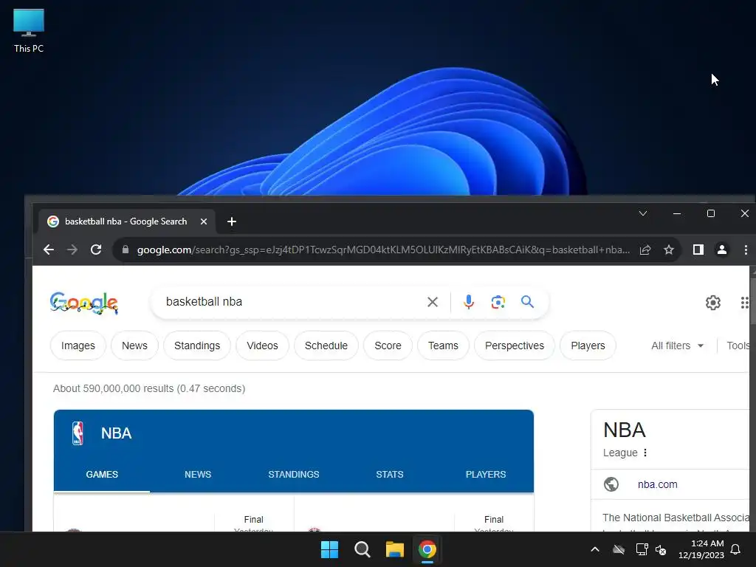756x567 pixels.
Task: Filter results by News chip
Action: tap(134, 346)
